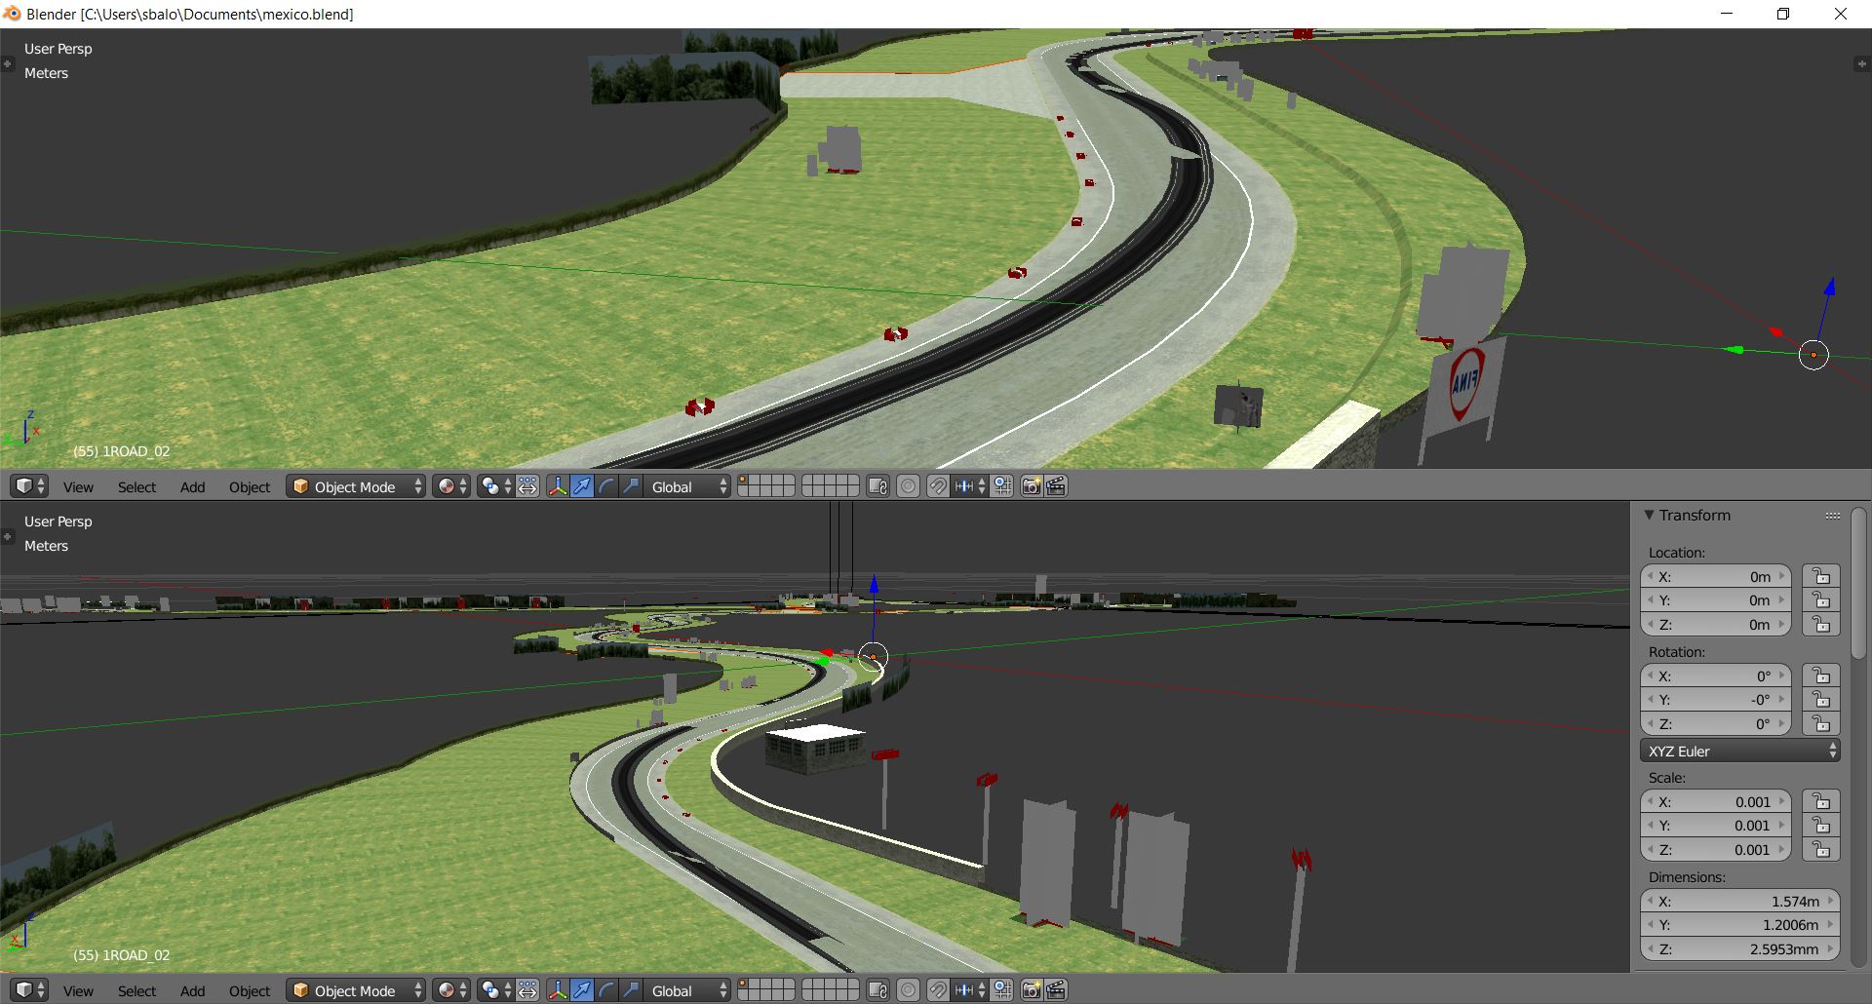Image resolution: width=1872 pixels, height=1004 pixels.
Task: Click Dimensions Z field showing 2.5953mm
Action: (1740, 948)
